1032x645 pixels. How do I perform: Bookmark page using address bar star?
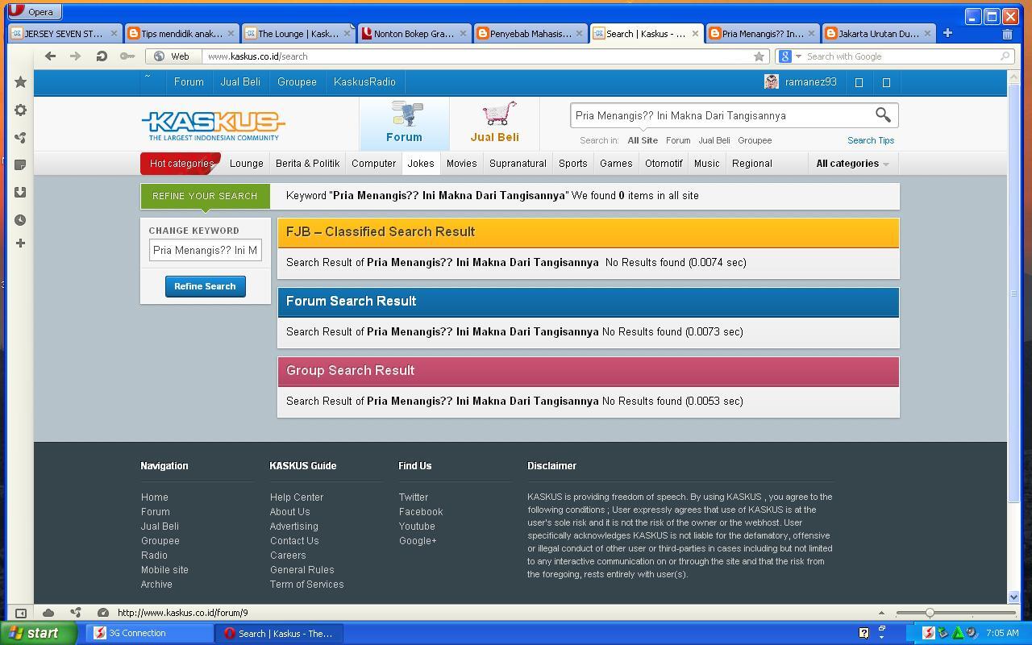pyautogui.click(x=759, y=56)
